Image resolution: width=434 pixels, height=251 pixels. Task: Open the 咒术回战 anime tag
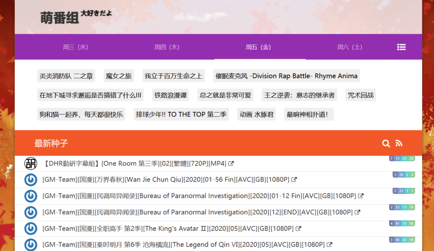coord(361,95)
